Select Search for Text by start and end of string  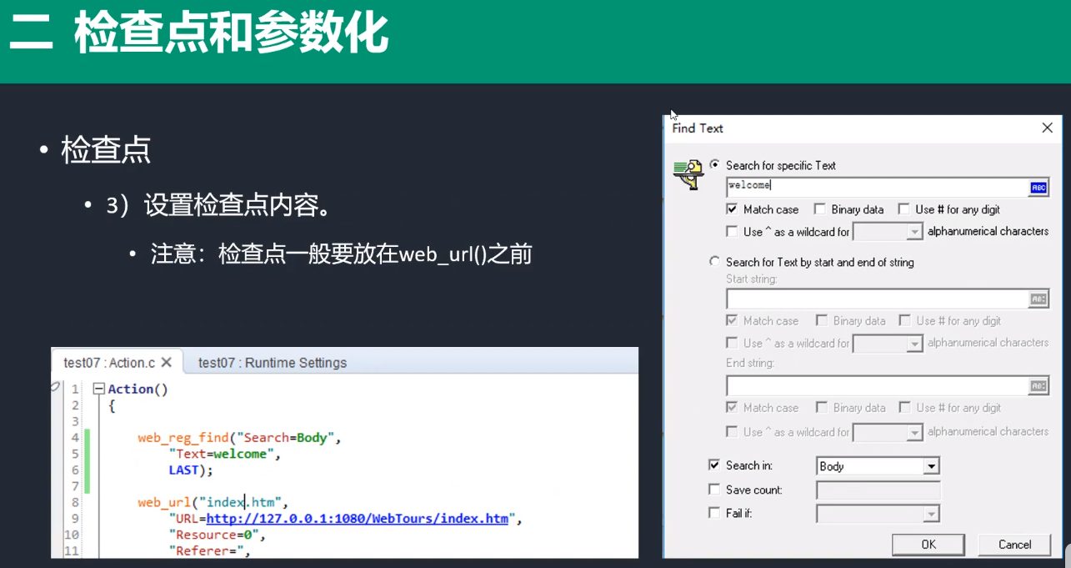pyautogui.click(x=714, y=261)
